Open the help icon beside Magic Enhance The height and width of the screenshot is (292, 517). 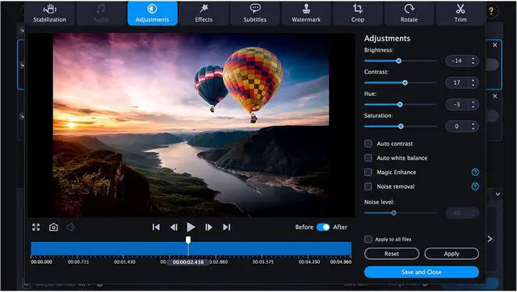[475, 172]
